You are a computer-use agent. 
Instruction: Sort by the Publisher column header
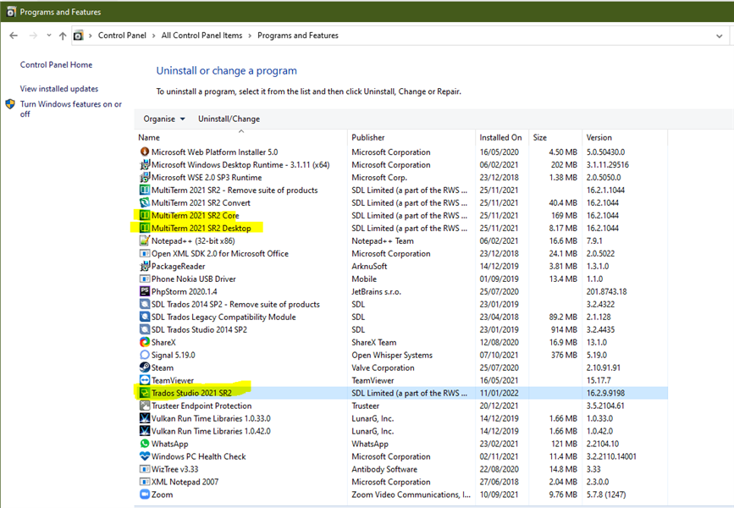pyautogui.click(x=411, y=137)
